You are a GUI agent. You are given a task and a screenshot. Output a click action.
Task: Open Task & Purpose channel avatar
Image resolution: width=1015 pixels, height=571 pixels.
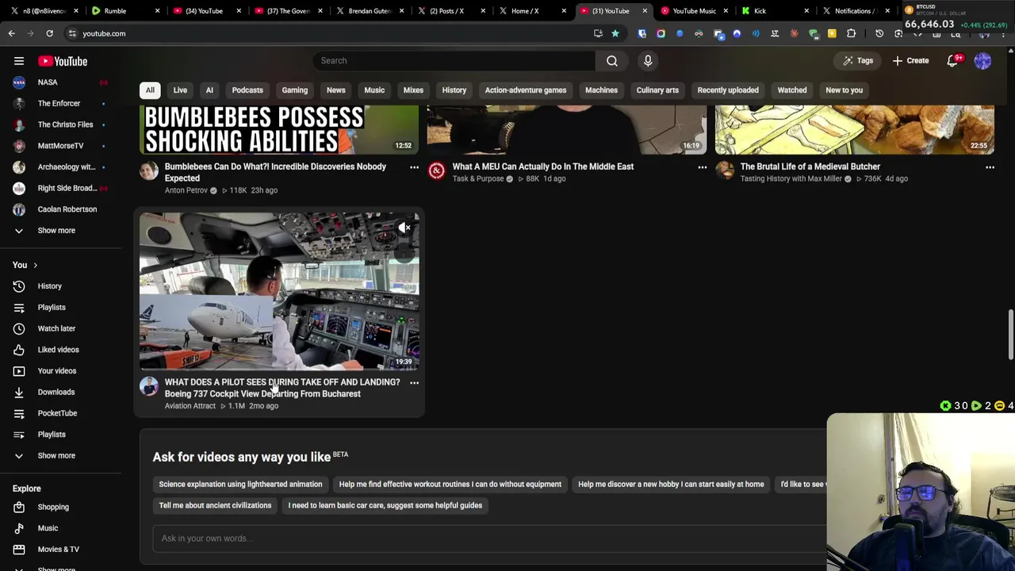click(437, 171)
